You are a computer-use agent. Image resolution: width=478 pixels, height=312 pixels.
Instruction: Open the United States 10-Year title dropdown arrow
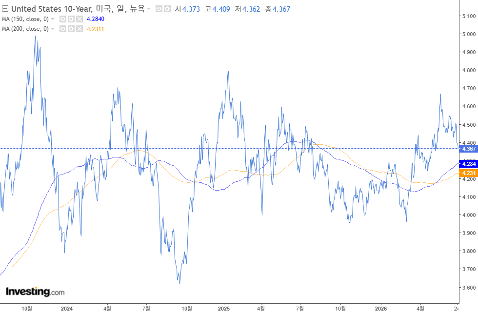[149, 9]
